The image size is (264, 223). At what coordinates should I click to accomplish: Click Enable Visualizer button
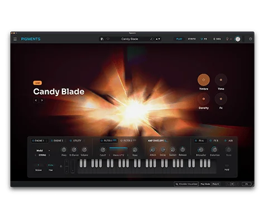186,184
